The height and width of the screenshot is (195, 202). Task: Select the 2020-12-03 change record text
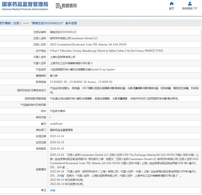124,161
